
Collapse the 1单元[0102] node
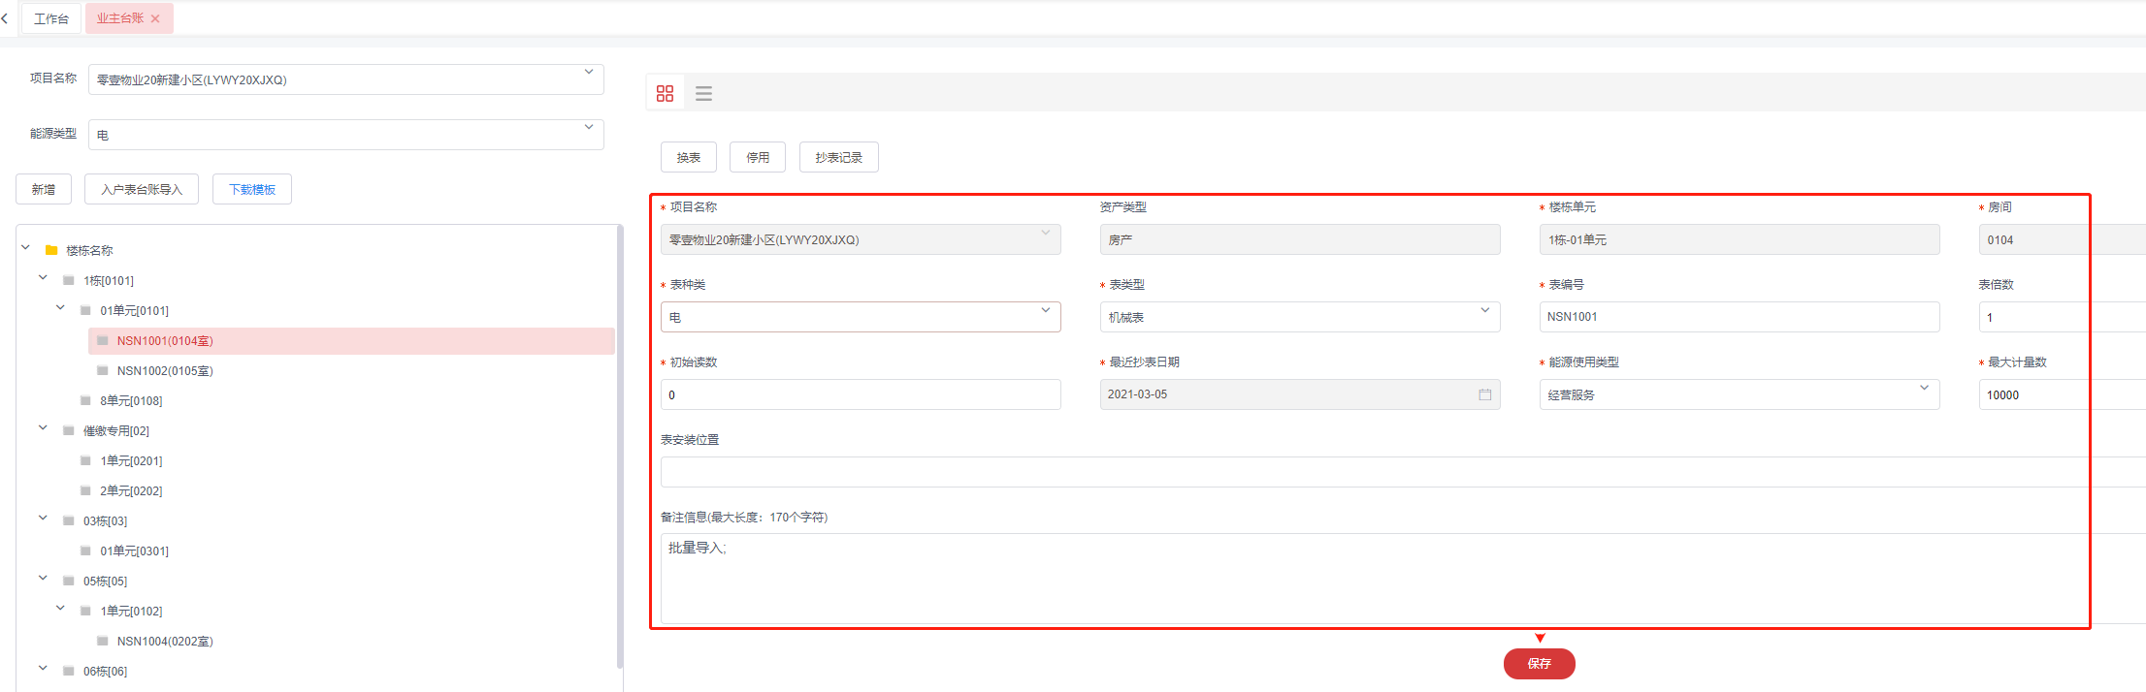click(60, 609)
